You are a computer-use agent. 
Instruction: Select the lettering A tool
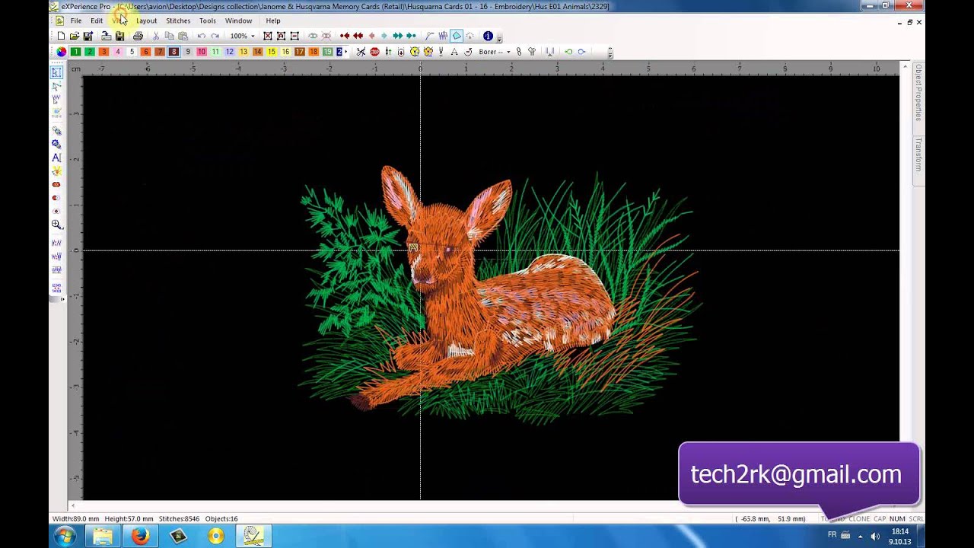tap(56, 158)
